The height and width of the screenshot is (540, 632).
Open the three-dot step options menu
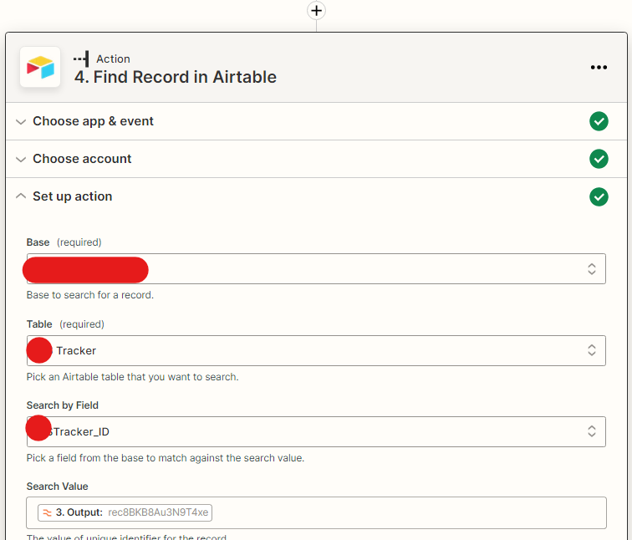(x=599, y=68)
